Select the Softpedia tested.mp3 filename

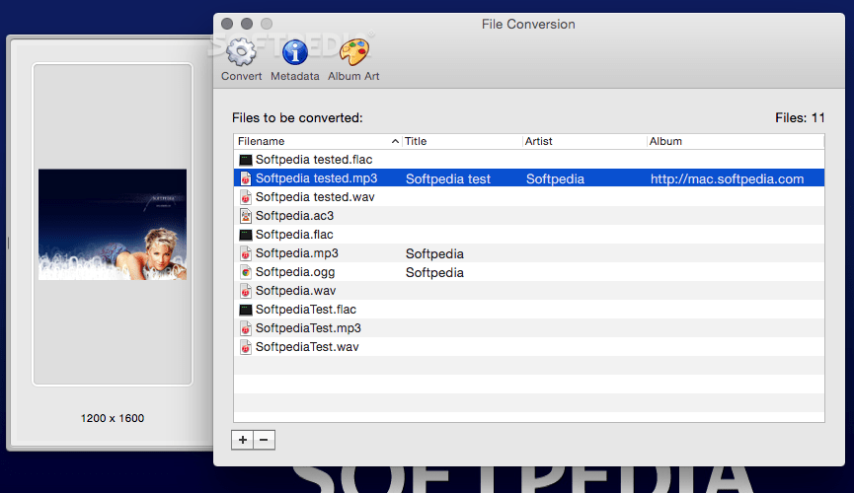317,178
